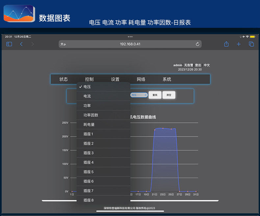Tap the forward navigation arrow
The width and height of the screenshot is (260, 216).
click(x=33, y=44)
